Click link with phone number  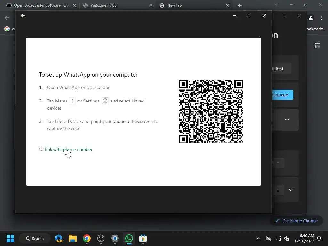69,149
